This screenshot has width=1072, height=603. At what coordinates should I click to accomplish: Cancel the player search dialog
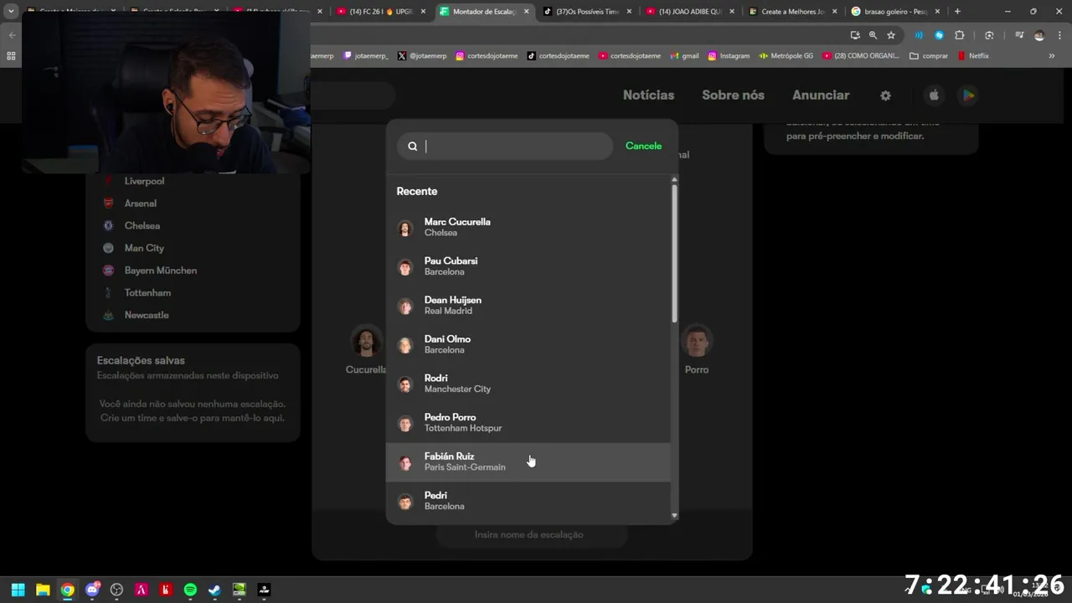(643, 146)
